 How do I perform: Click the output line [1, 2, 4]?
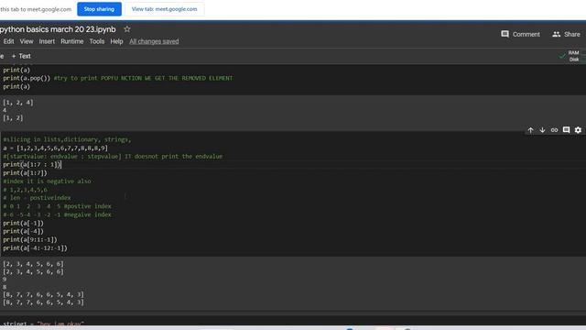click(x=18, y=102)
